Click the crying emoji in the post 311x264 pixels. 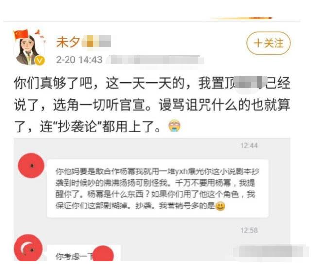pos(175,126)
